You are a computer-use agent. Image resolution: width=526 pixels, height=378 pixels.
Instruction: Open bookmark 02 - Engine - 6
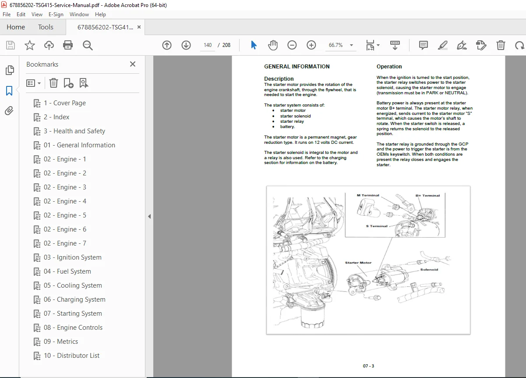click(65, 229)
